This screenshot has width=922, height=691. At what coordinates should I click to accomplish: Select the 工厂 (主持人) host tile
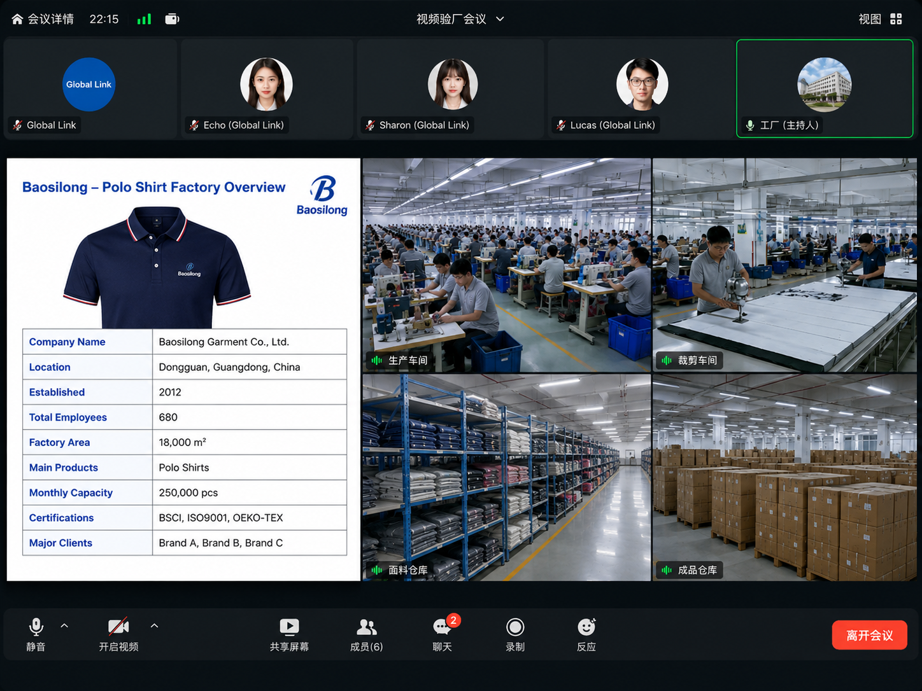point(825,88)
